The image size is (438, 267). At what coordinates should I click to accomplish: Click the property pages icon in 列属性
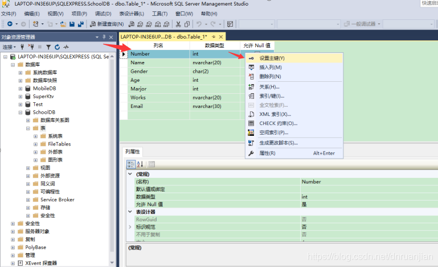pos(152,164)
